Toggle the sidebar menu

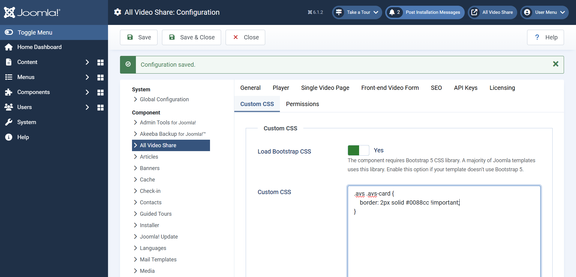[x=54, y=32]
